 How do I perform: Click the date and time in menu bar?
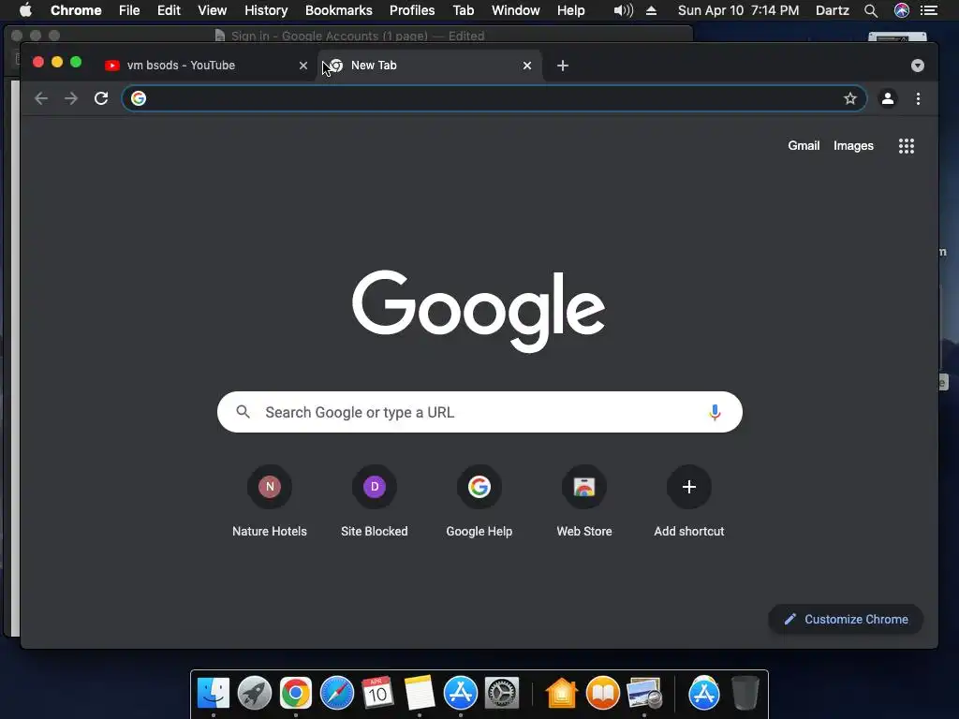738,10
